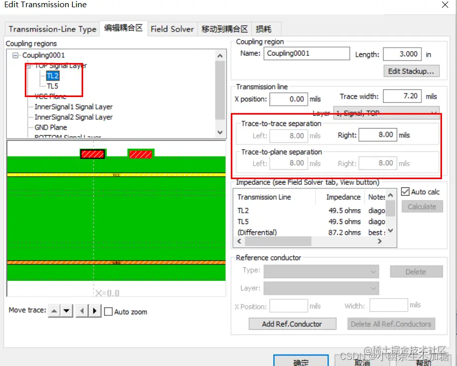Click the selected left trace in cross-section
This screenshot has width=457, height=366.
[x=92, y=154]
